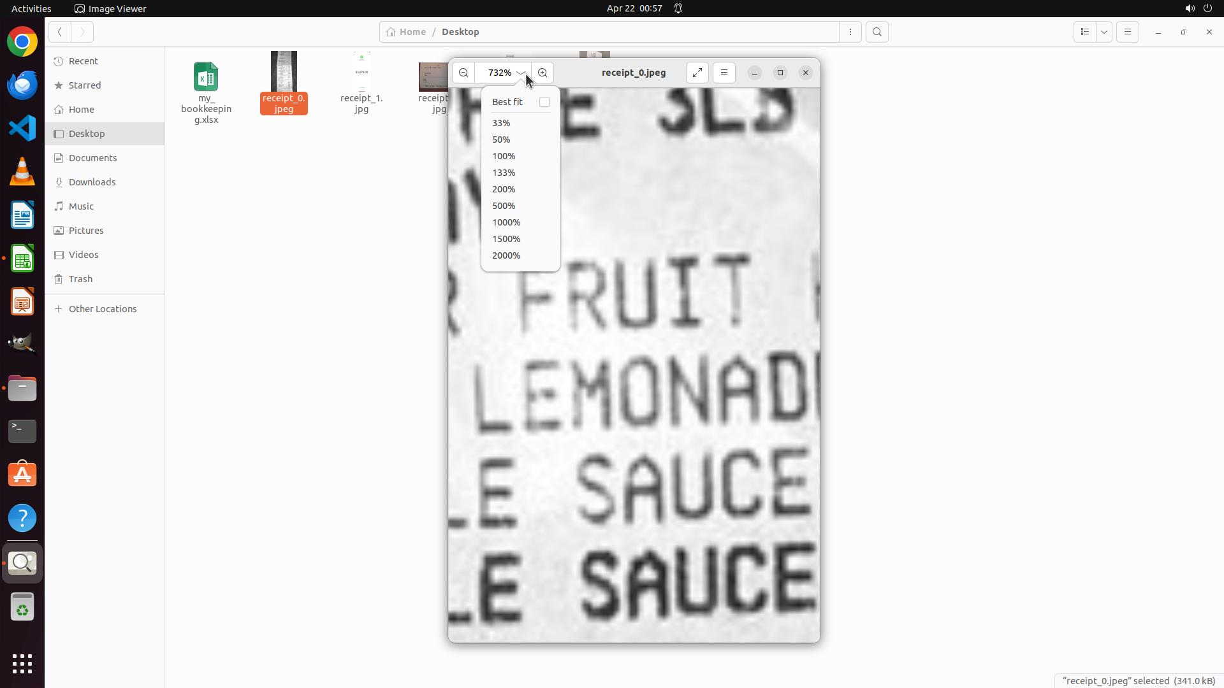Enable the Best fit checkbox
This screenshot has width=1224, height=688.
point(544,102)
